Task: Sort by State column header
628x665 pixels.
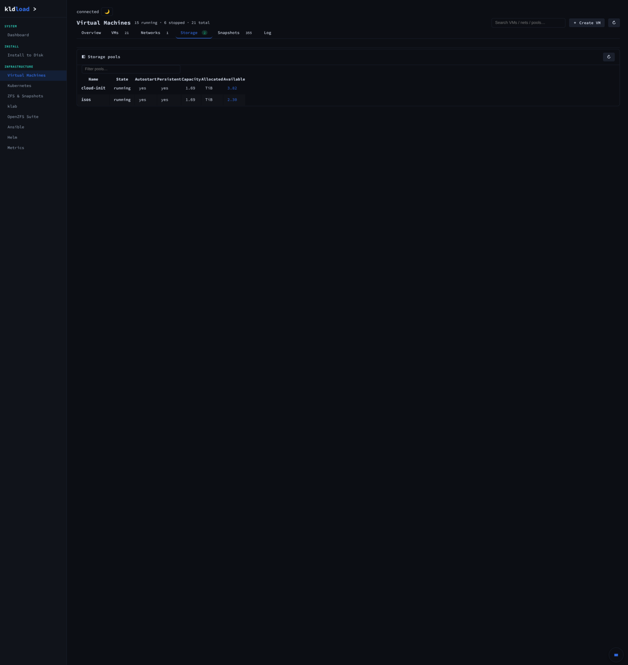Action: (122, 79)
